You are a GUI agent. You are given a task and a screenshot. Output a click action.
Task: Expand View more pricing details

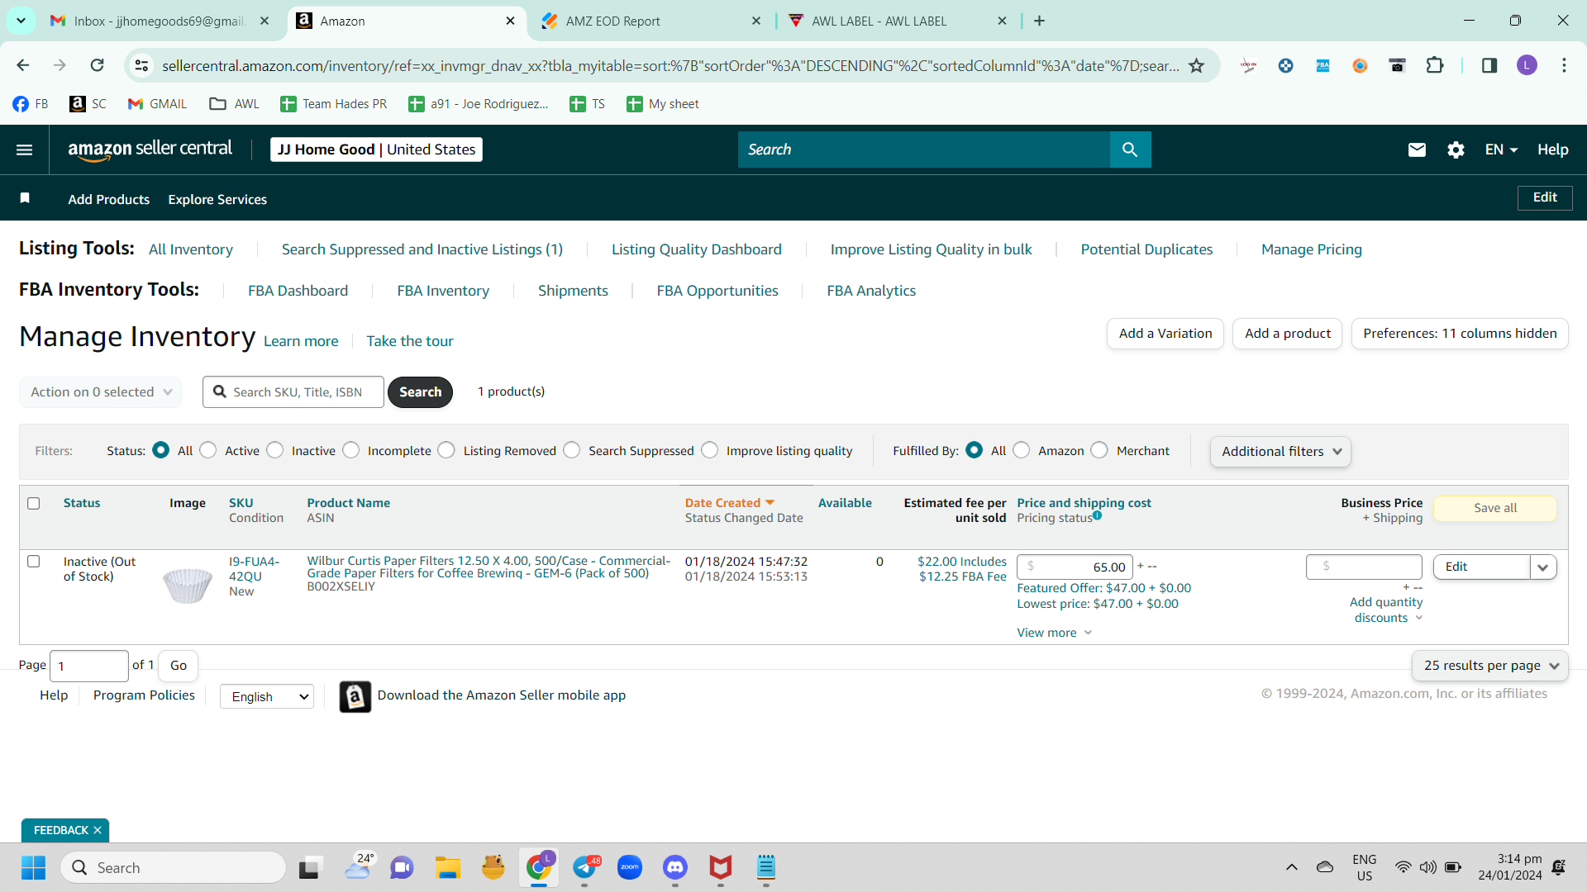[x=1054, y=633]
